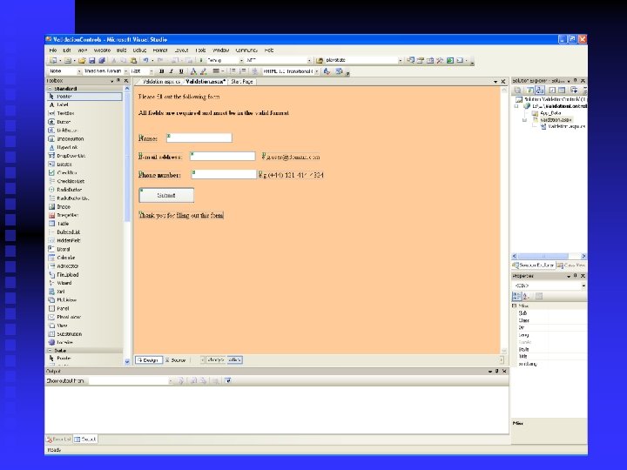Click the Undo arrow in the toolbar
The image size is (627, 470).
pyautogui.click(x=146, y=60)
